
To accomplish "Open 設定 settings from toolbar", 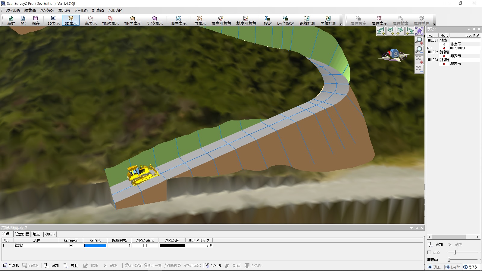I will click(268, 20).
